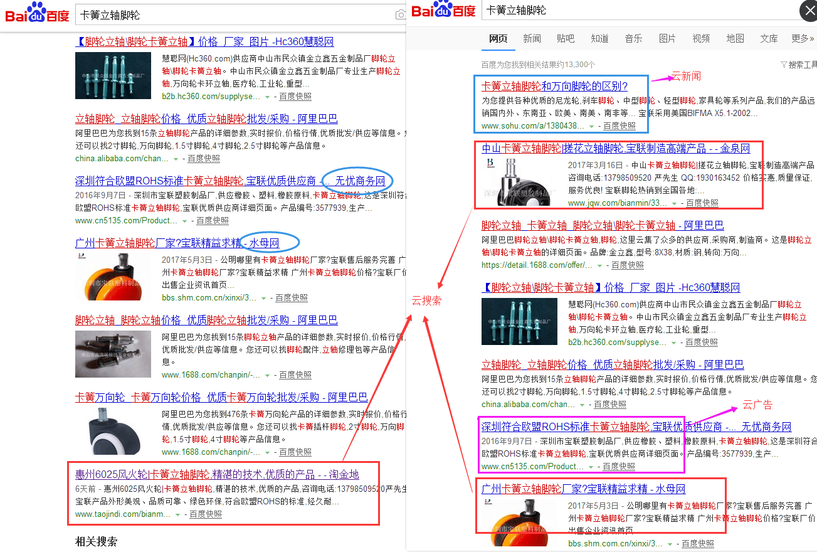817x552 pixels.
Task: Click black-white caster thumbnail, 卡簧万向轮 result
Action: coord(113,431)
